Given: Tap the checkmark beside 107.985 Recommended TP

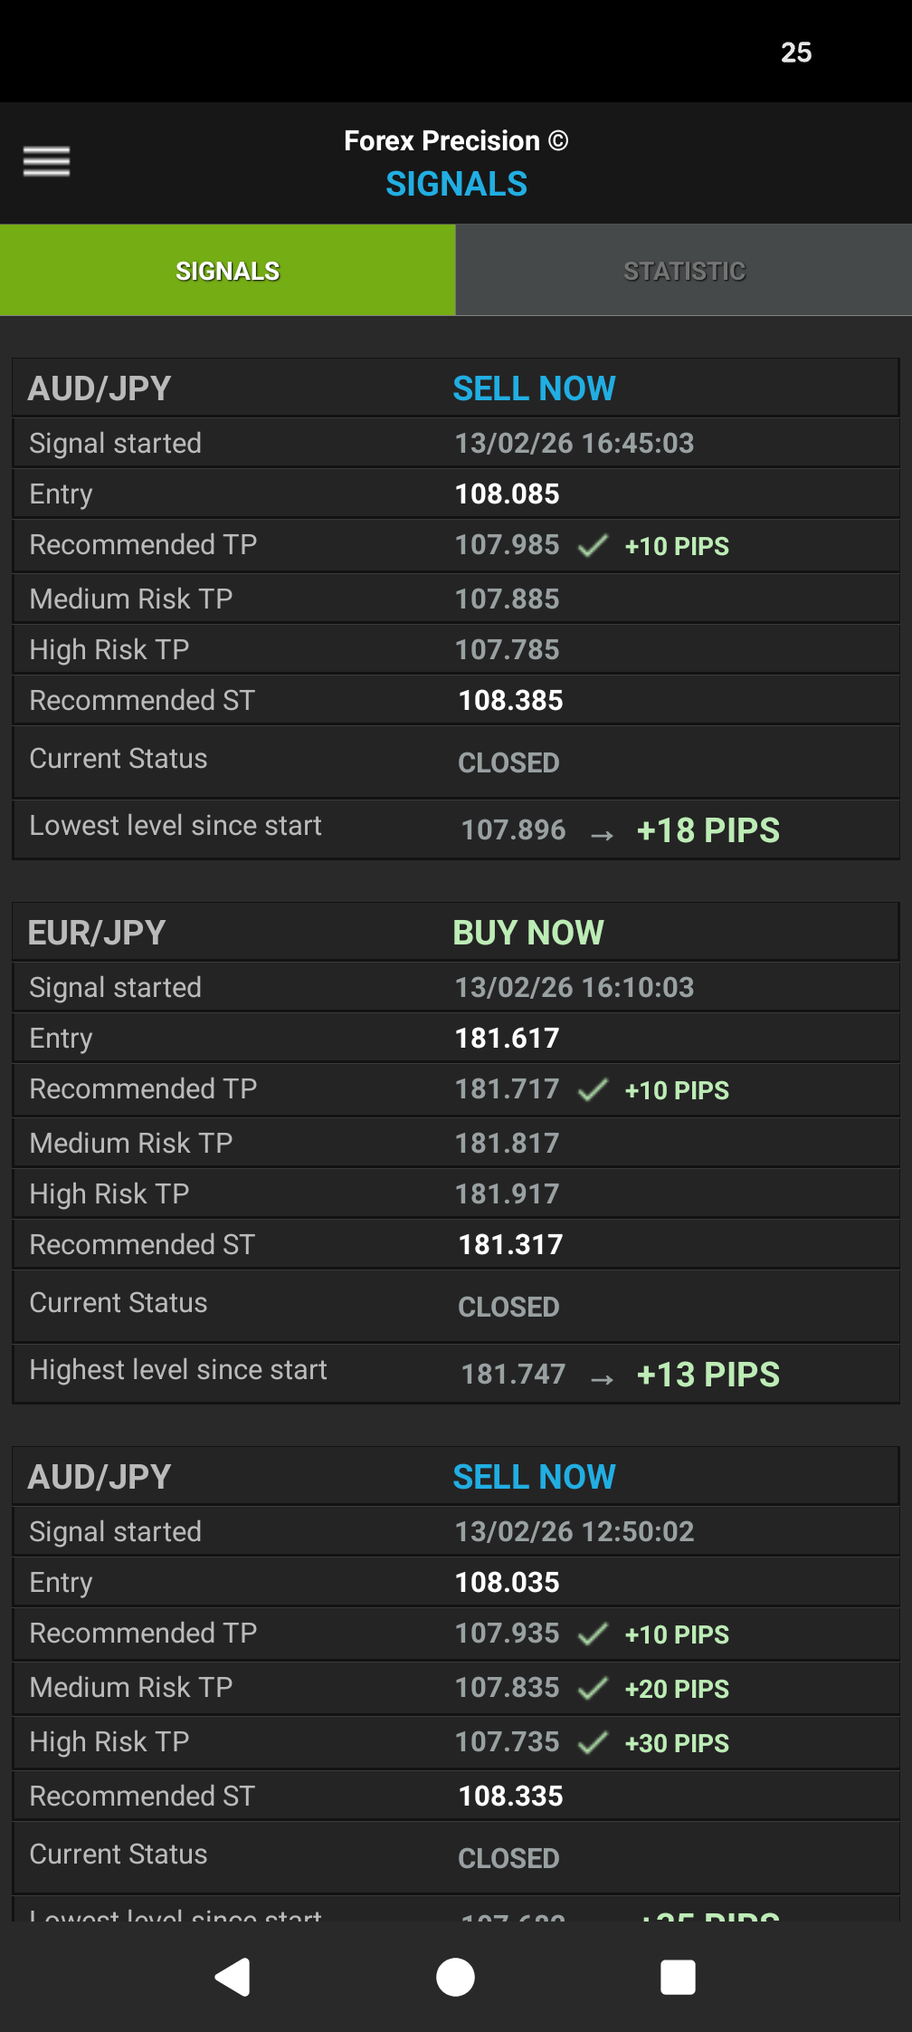Looking at the screenshot, I should (593, 546).
